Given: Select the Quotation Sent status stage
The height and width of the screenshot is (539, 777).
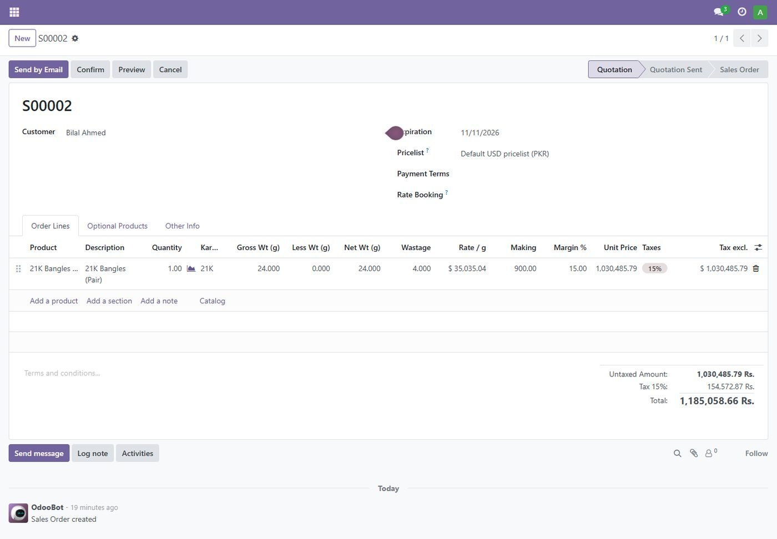Looking at the screenshot, I should pos(675,69).
